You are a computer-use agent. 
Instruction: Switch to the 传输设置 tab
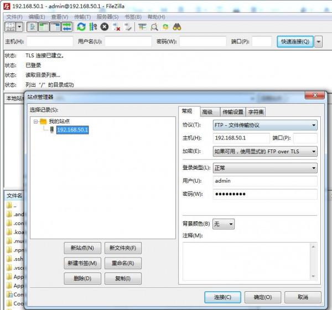232,112
